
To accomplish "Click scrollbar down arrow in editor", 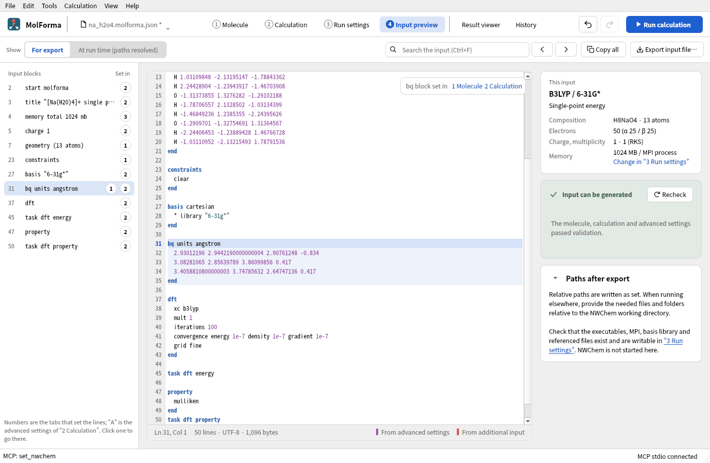I will point(527,421).
